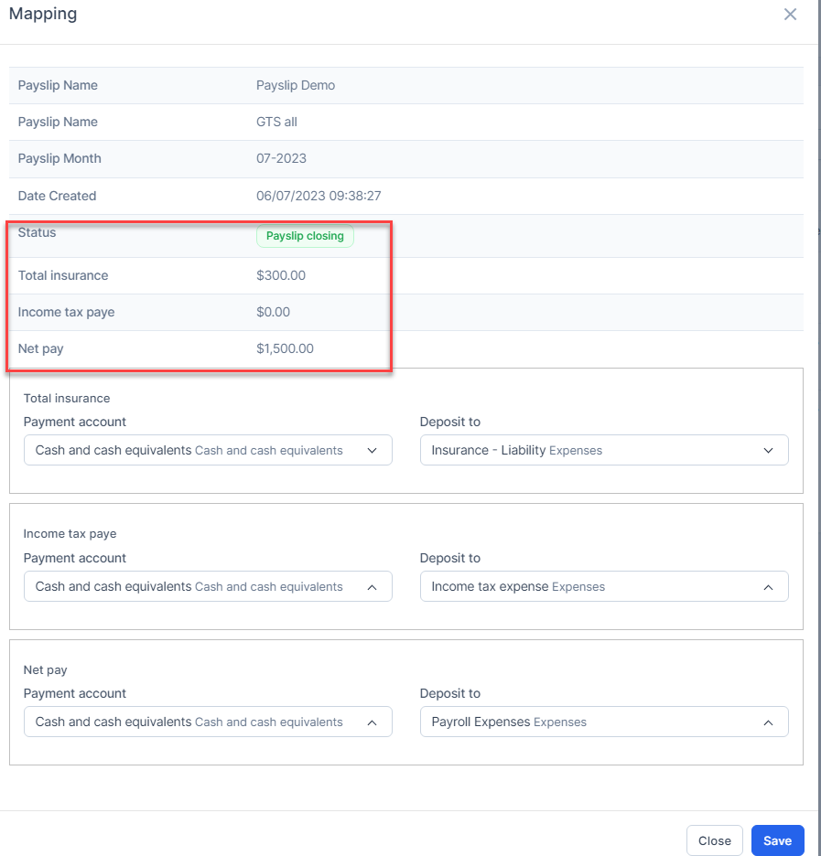
Task: Click the Income tax paye section heading
Action: coord(70,534)
